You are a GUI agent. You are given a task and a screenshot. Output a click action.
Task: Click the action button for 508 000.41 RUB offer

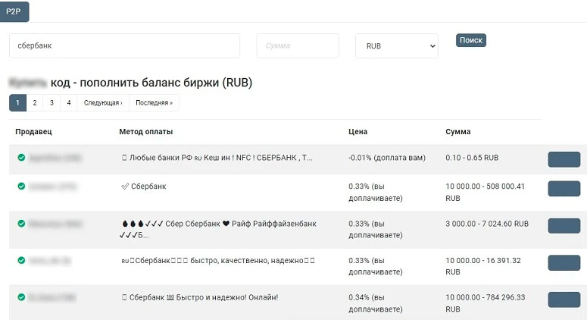tap(564, 189)
